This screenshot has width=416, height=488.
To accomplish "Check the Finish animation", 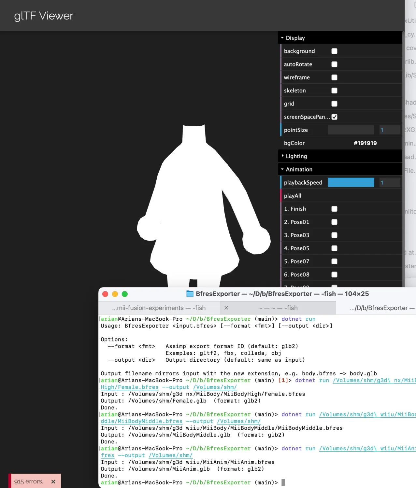I will point(334,209).
